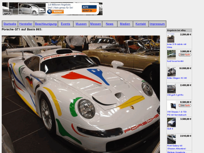Select Events in navigation bar
Image resolution: width=204 pixels, height=153 pixels.
click(65, 24)
